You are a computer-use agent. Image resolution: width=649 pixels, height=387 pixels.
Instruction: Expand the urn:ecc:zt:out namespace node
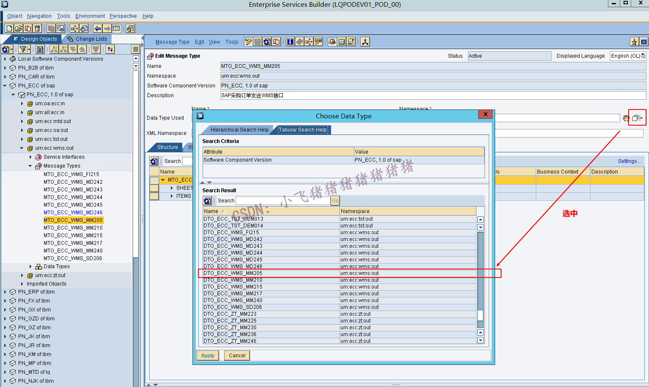tap(22, 275)
